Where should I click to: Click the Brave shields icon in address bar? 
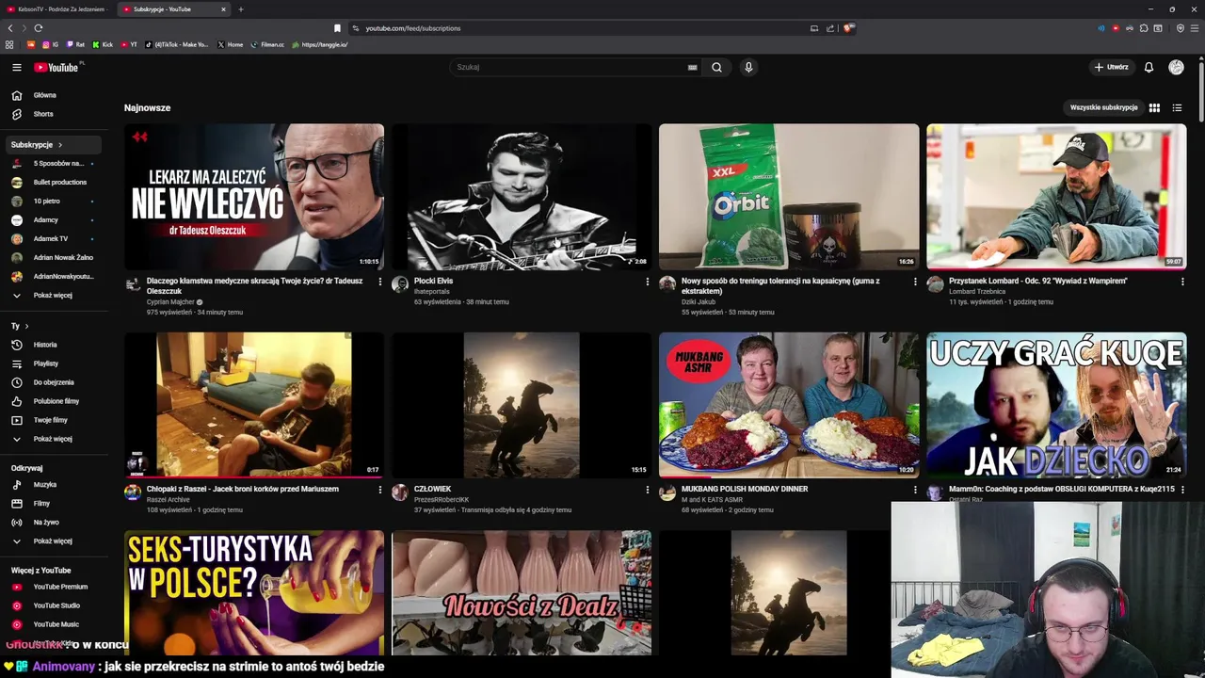[848, 28]
